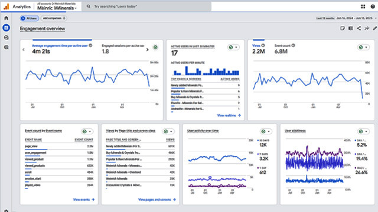The image size is (378, 212).
Task: Click Newly Added Minerals realtime page row
Action: (x=205, y=85)
